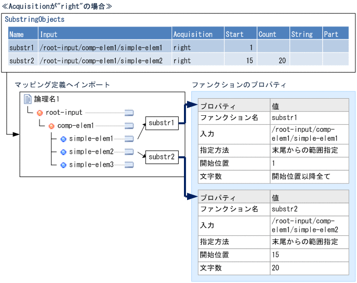
Task: Select the simple-elem2 tree label
Action: point(91,152)
